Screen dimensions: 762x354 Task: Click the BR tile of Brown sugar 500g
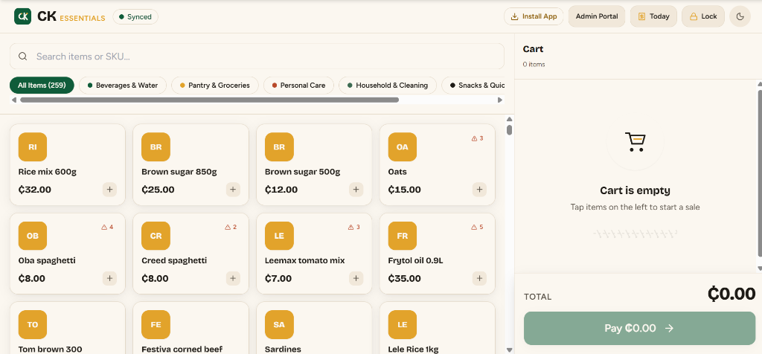[x=279, y=147]
